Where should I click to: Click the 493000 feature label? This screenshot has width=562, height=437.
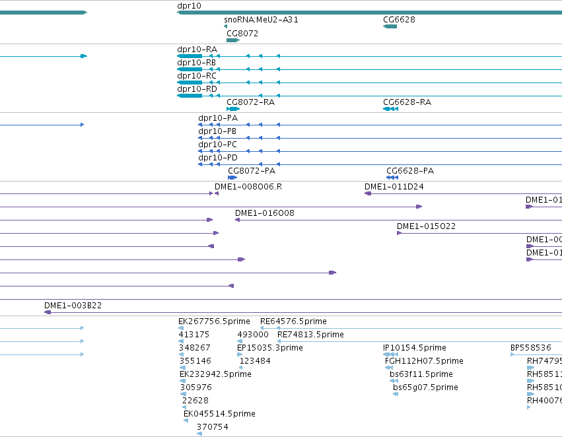coord(253,335)
